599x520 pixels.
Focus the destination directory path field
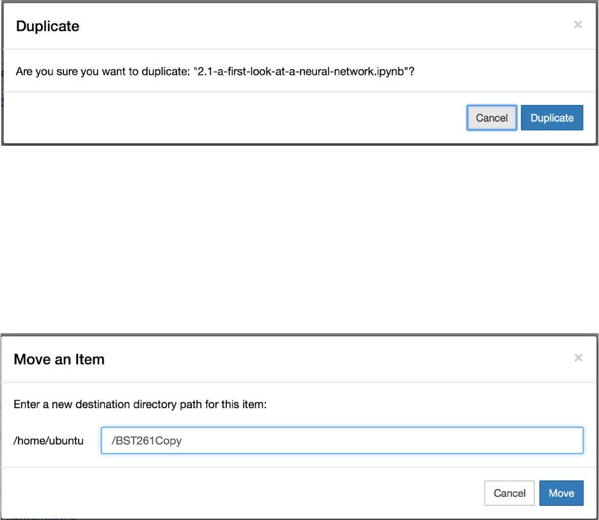(x=342, y=441)
